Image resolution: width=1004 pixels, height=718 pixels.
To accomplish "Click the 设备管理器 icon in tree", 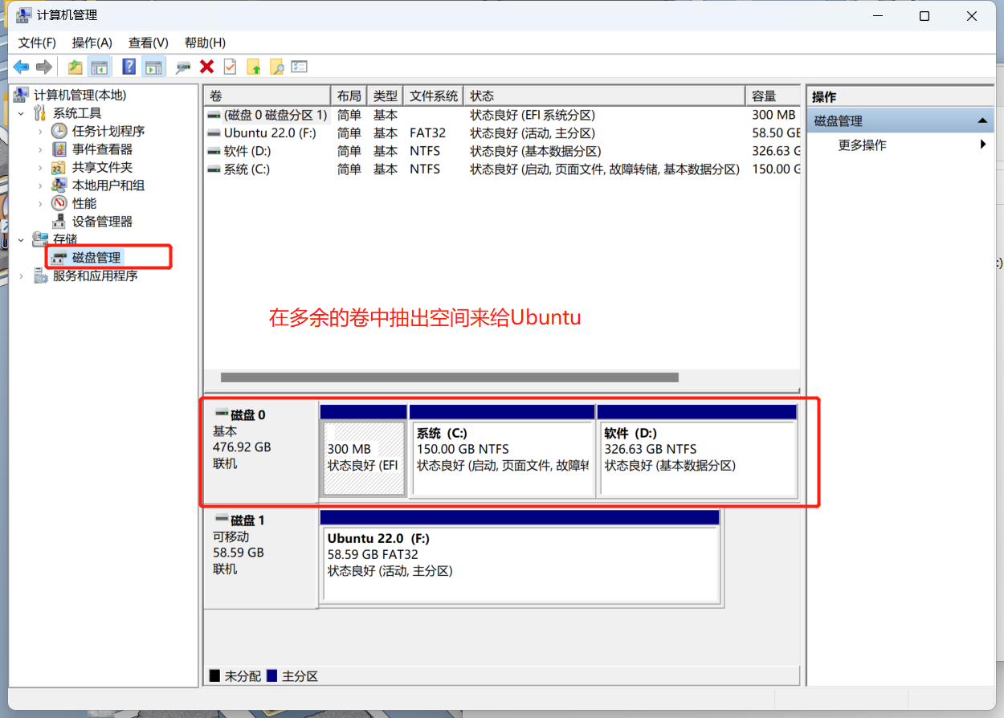I will pyautogui.click(x=59, y=222).
